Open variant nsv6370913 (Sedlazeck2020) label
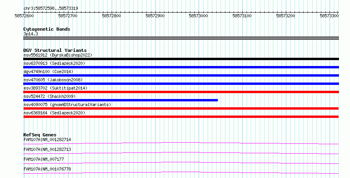This screenshot has height=178, width=350. (54, 63)
